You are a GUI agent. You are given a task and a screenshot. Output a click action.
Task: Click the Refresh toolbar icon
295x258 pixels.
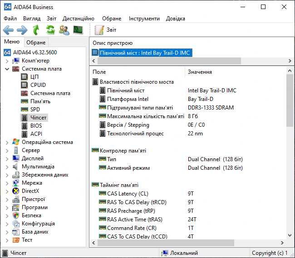[x=50, y=30]
